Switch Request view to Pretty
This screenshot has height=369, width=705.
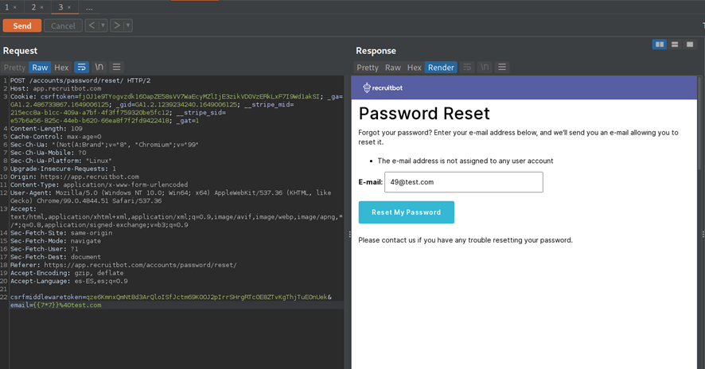click(15, 68)
